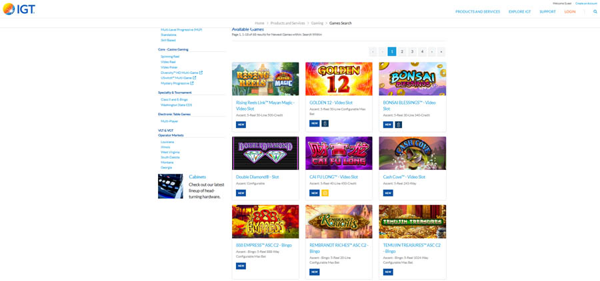Click external link icon next to Mystery Progressive
This screenshot has width=600, height=281.
(x=192, y=83)
